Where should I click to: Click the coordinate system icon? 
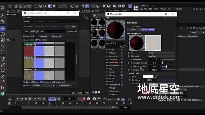[x=30, y=6]
